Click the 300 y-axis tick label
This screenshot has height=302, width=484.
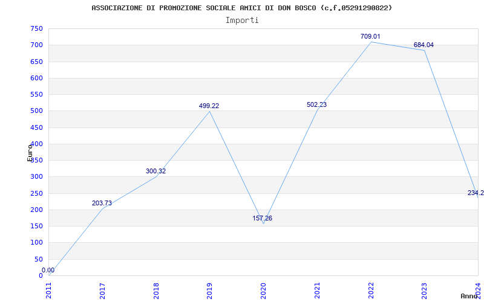coord(36,177)
